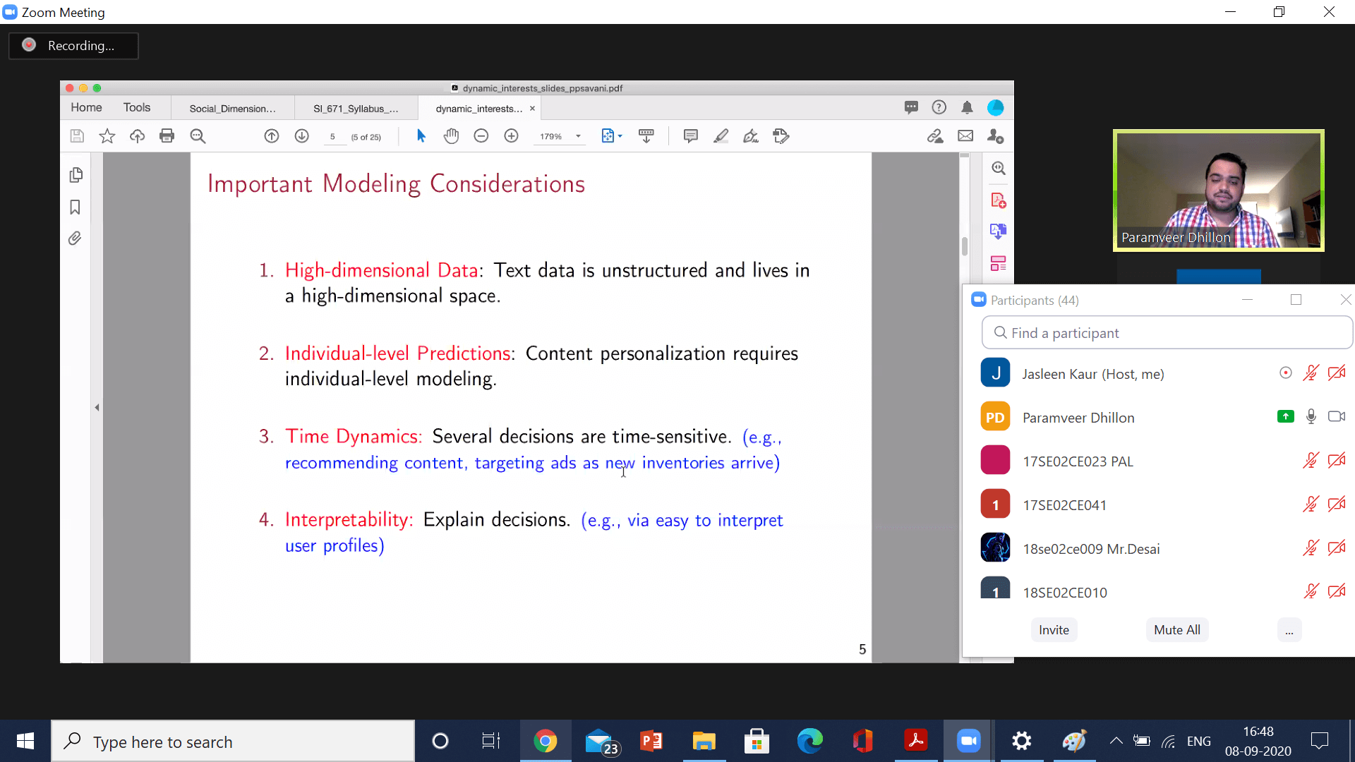1355x762 pixels.
Task: Click Paramveer Dhillon's video thumbnail
Action: [x=1219, y=190]
